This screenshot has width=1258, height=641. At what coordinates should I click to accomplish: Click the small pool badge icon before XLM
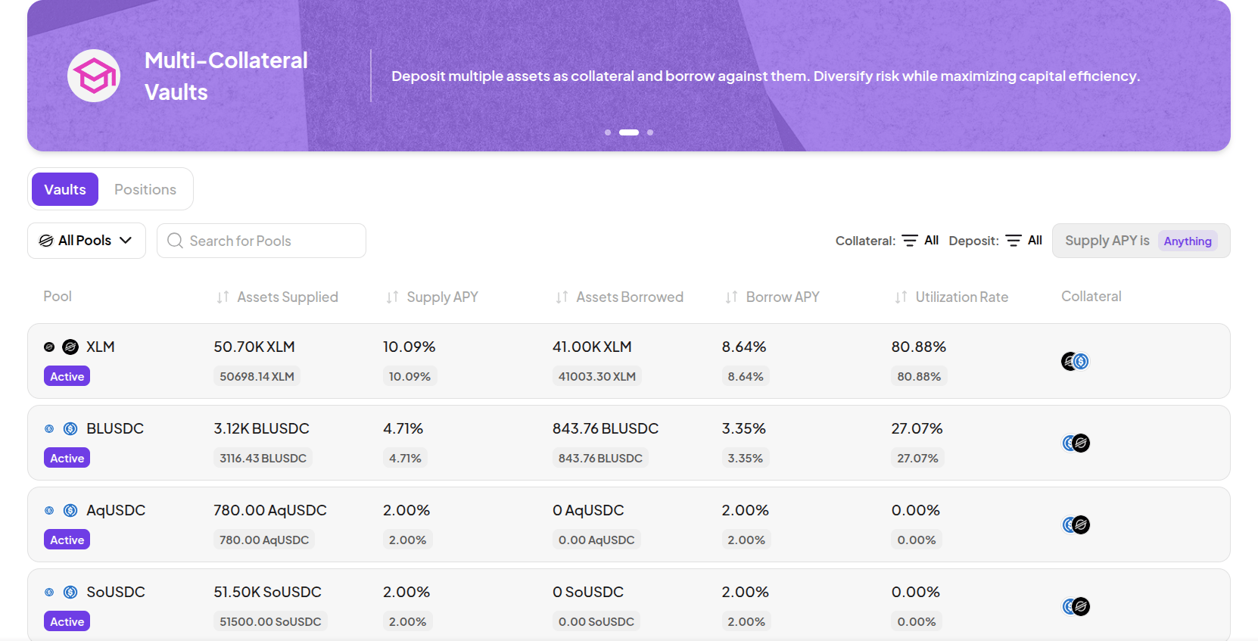pyautogui.click(x=49, y=347)
